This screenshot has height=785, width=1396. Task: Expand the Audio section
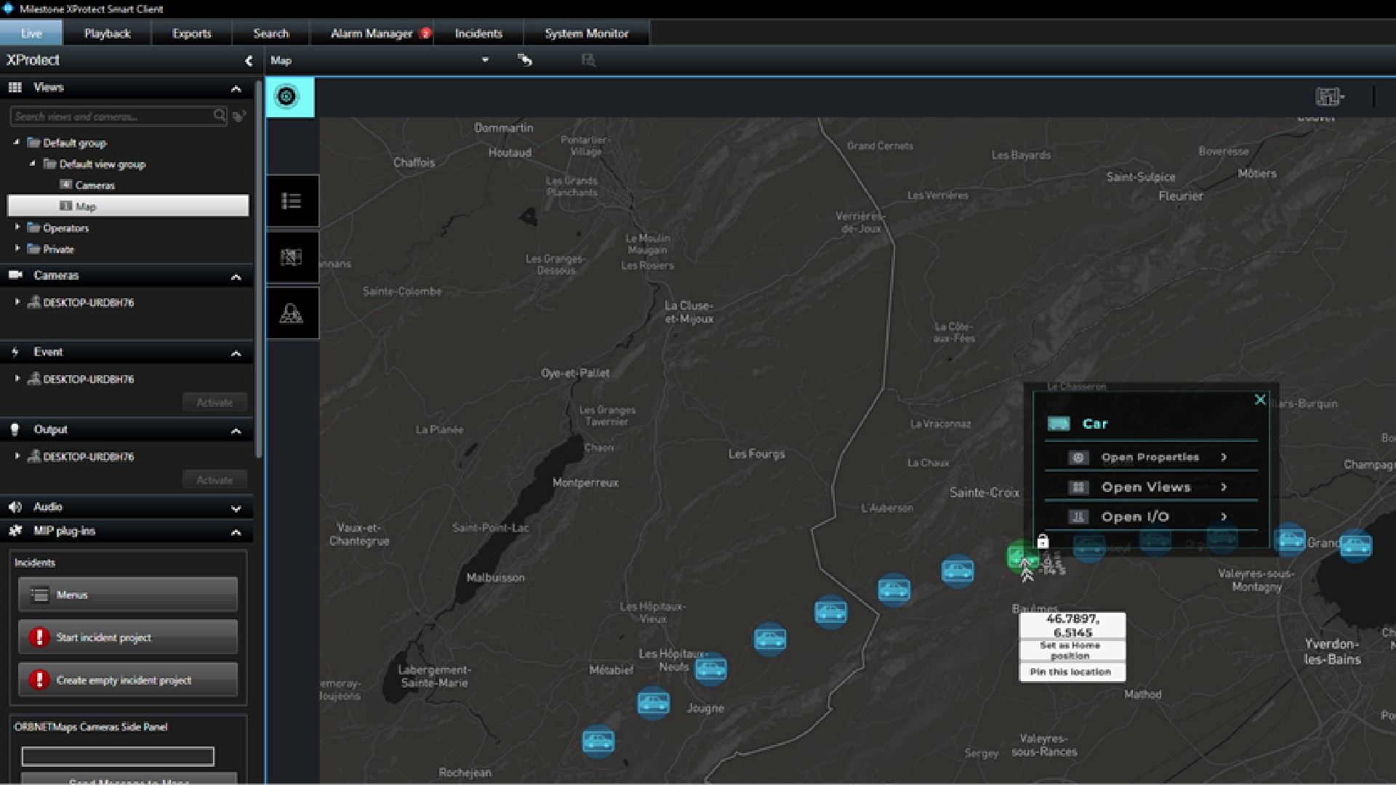(x=236, y=508)
